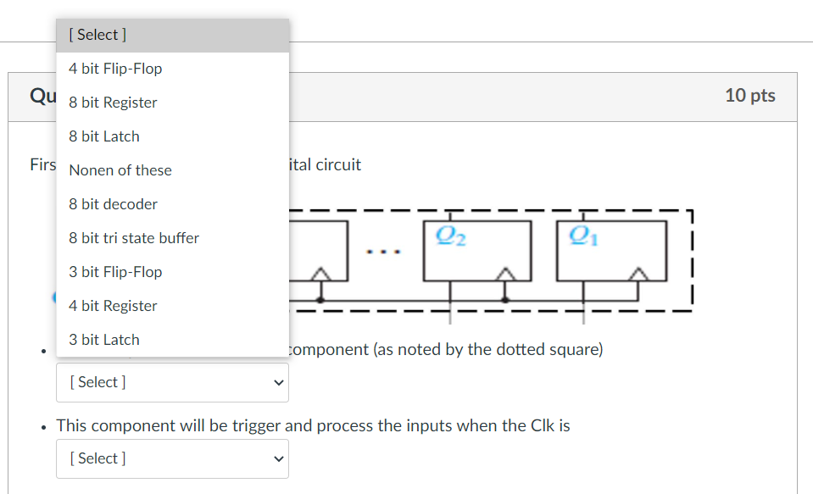Click the chevron on the bottom Select combo box

pyautogui.click(x=278, y=458)
